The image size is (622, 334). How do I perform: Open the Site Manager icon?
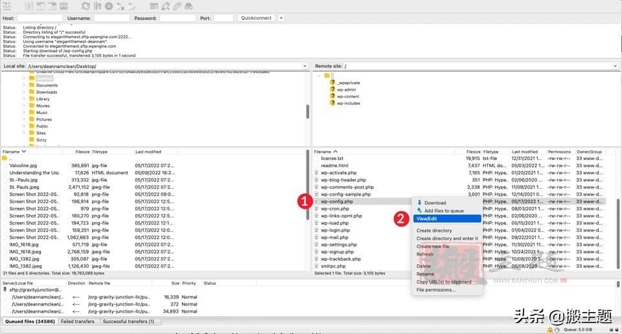pos(8,6)
